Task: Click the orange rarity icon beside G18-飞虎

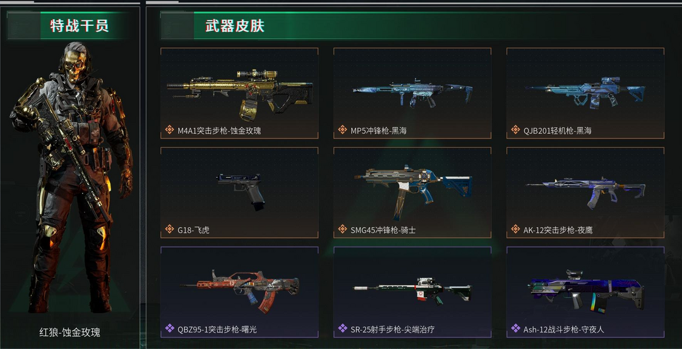Action: pos(170,229)
